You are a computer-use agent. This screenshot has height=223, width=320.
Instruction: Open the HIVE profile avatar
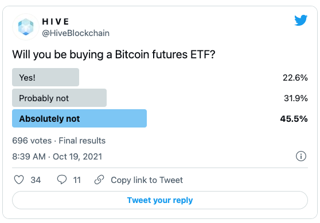click(x=26, y=27)
